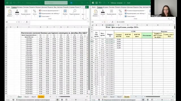Click cell 01.12.2025 in row 5
181x101 pixels.
[110, 39]
